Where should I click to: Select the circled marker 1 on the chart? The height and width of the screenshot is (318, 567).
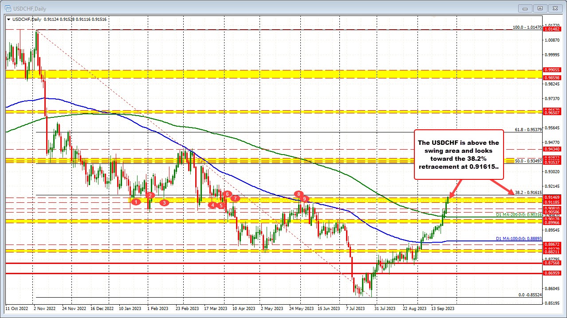tap(136, 202)
